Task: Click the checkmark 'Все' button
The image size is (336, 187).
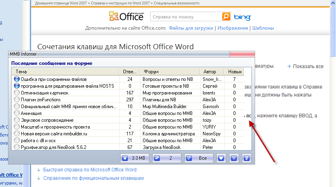Action: (199, 158)
